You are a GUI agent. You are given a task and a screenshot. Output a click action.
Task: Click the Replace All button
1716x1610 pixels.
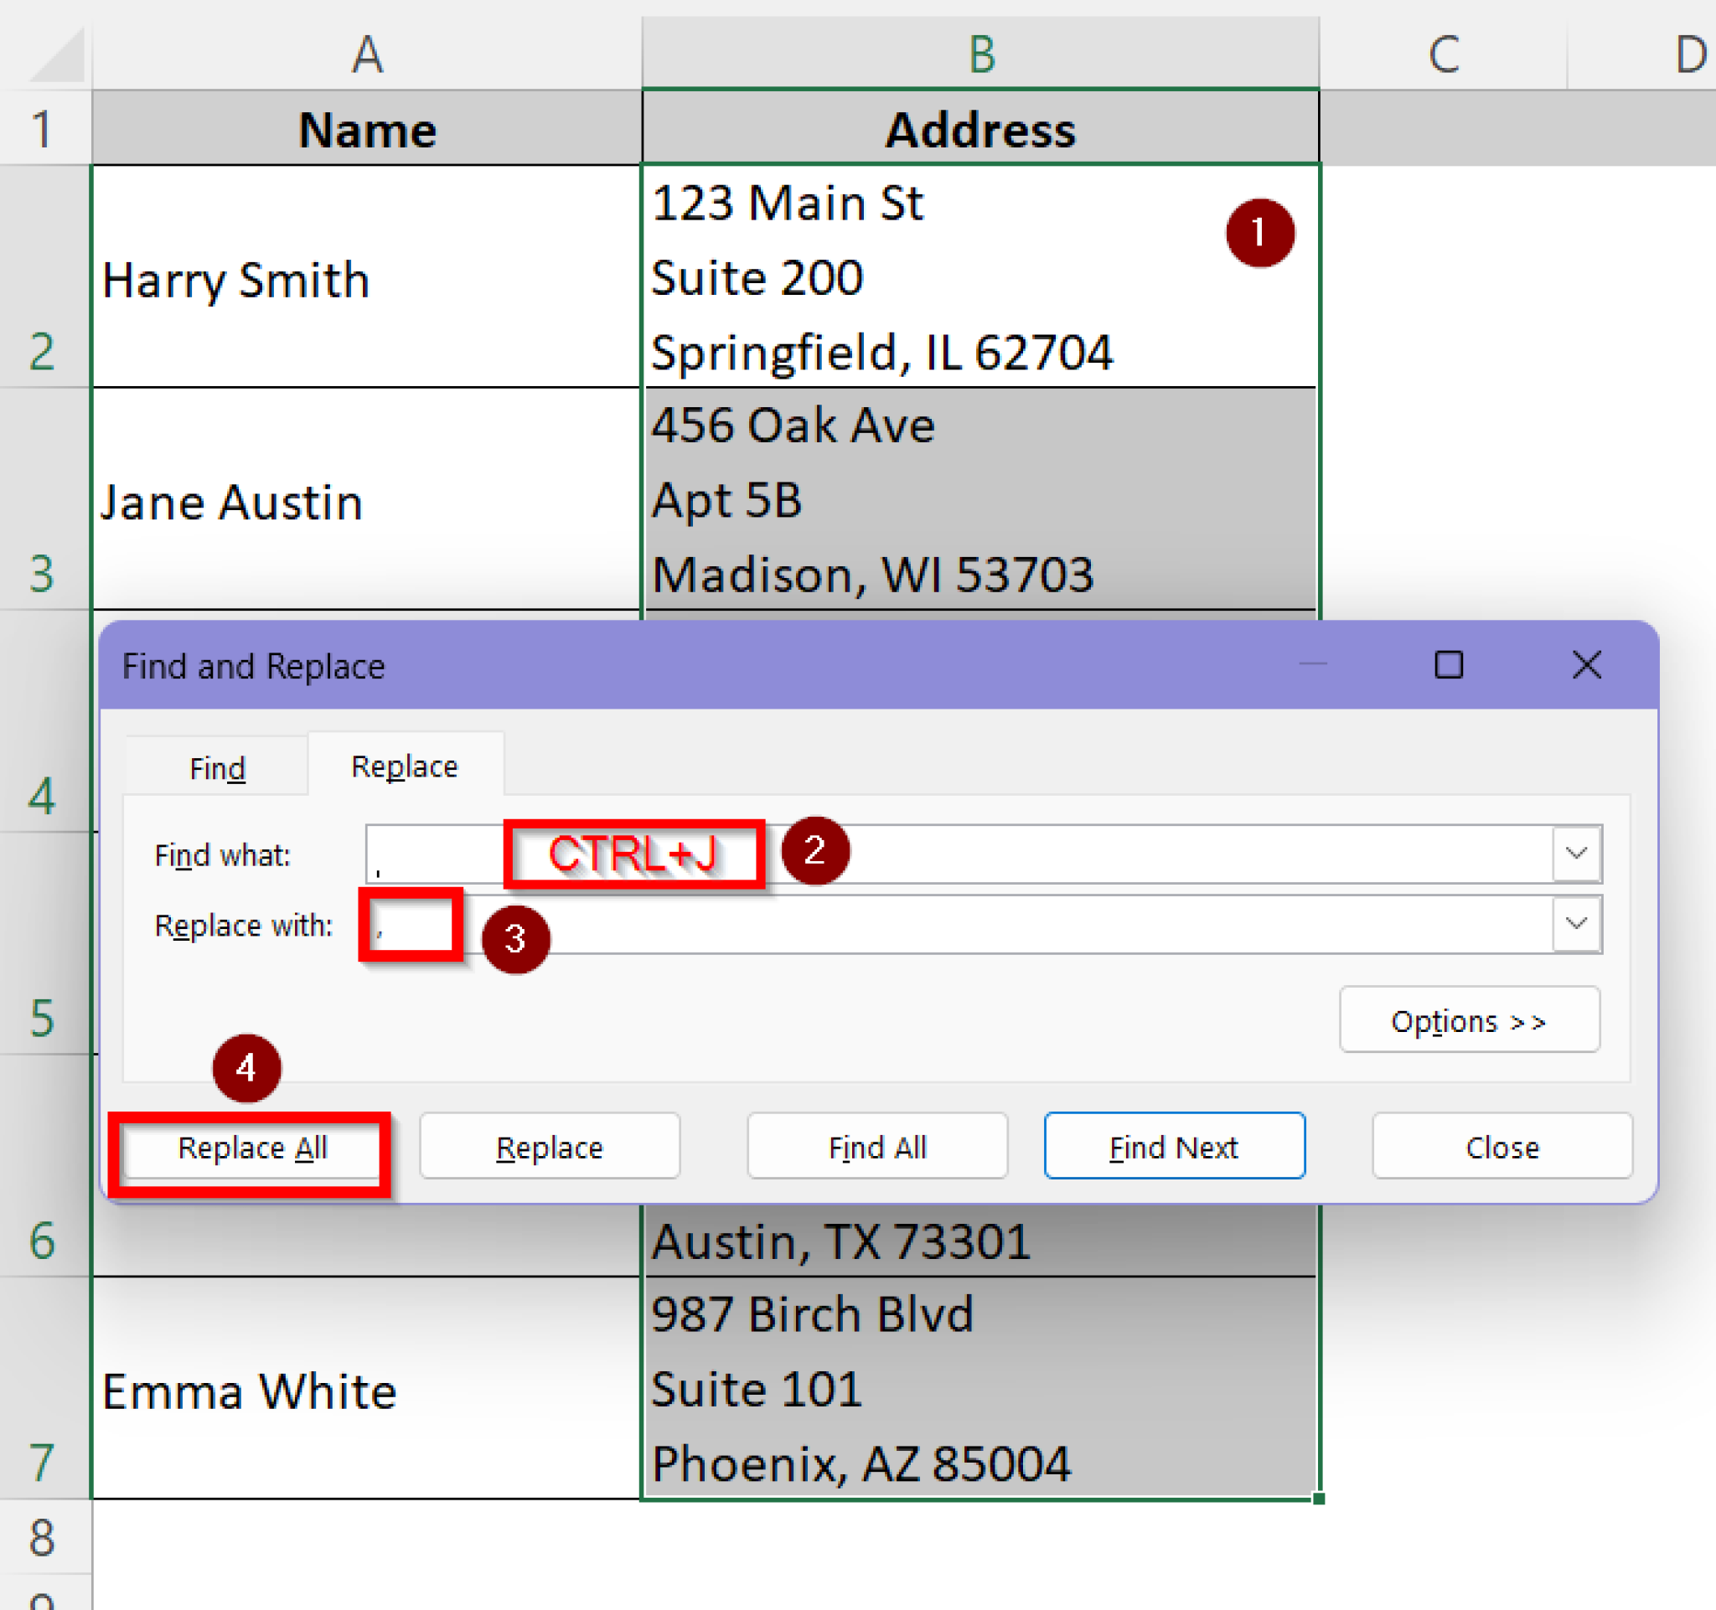(251, 1148)
